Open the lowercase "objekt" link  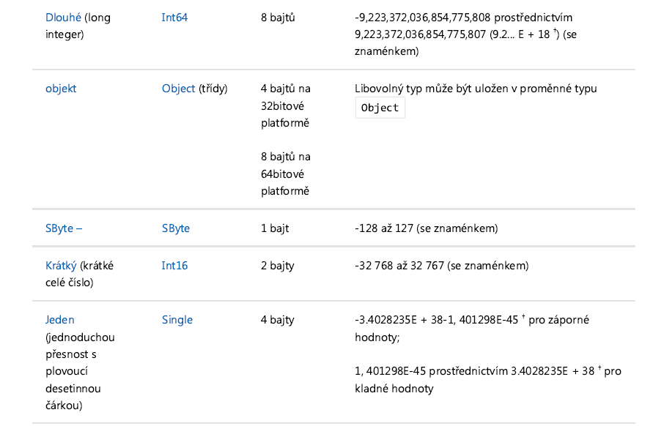click(x=61, y=89)
